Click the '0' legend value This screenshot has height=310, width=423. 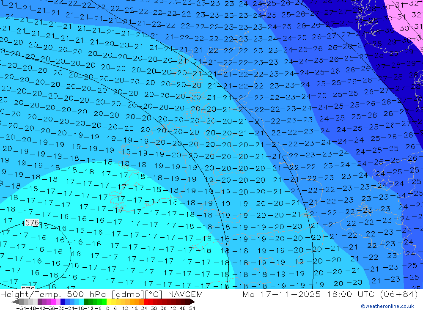pyautogui.click(x=107, y=308)
